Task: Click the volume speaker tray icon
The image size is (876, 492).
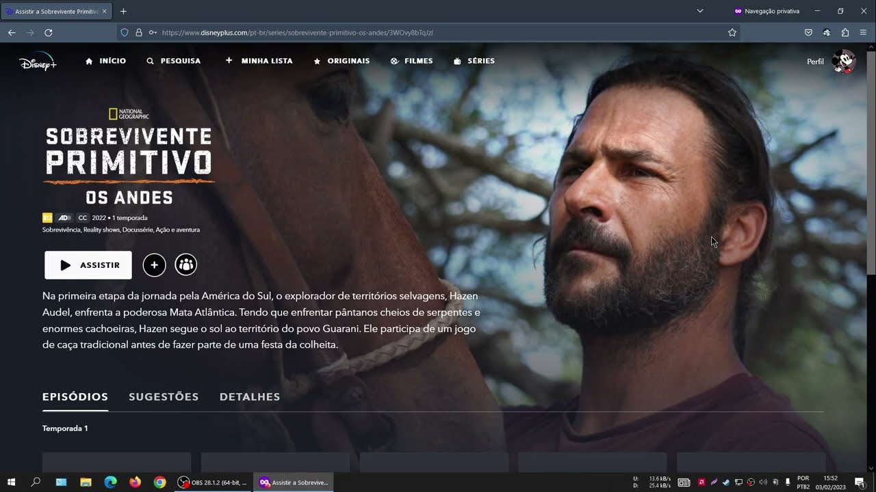Action: 763,482
